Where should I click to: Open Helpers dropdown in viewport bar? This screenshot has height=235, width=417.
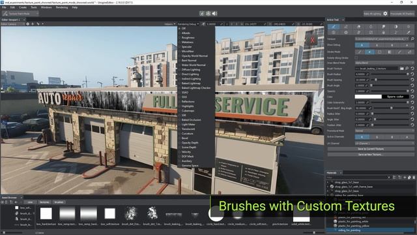point(169,24)
